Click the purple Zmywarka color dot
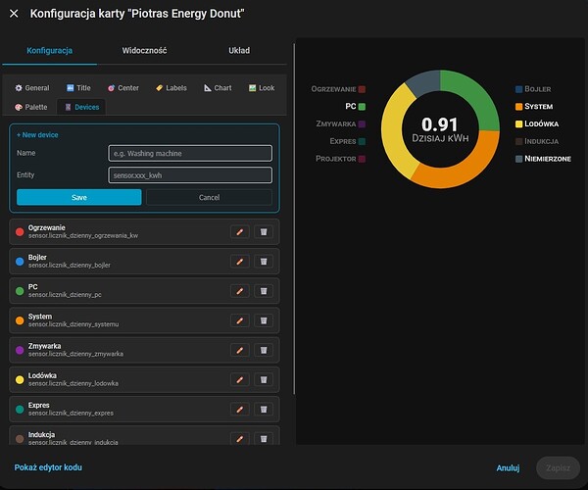The width and height of the screenshot is (588, 490). click(x=20, y=350)
